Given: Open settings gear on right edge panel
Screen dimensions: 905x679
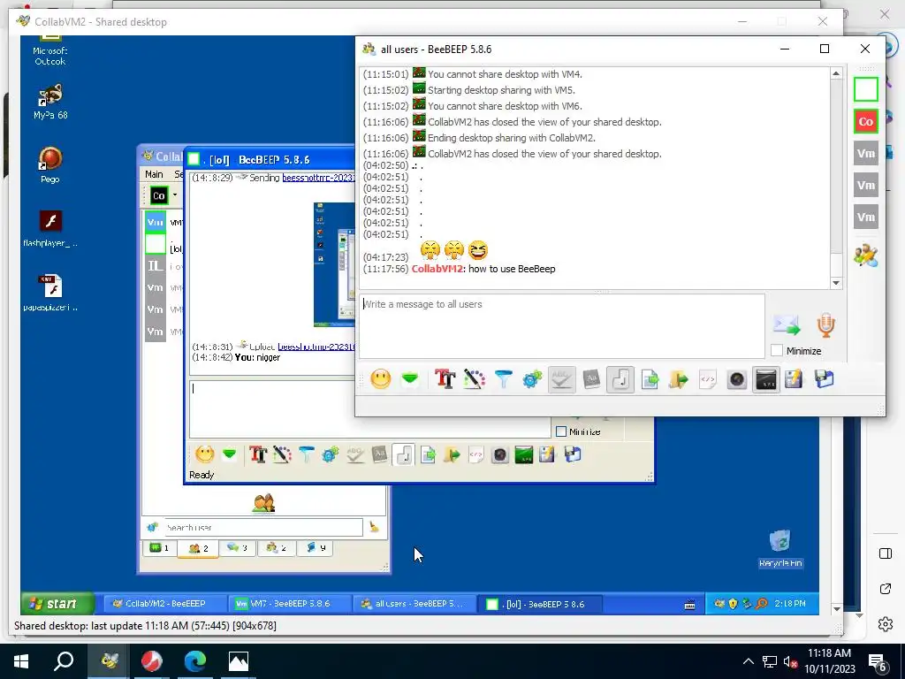Looking at the screenshot, I should coord(886,624).
